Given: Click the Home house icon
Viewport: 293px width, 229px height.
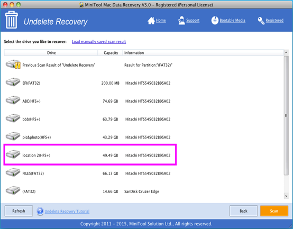Looking at the screenshot, I should [151, 21].
